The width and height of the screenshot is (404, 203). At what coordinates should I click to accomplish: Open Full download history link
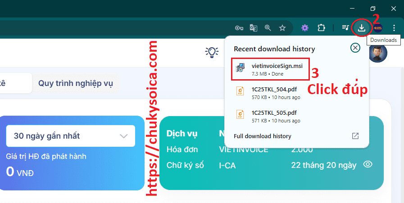(x=262, y=136)
